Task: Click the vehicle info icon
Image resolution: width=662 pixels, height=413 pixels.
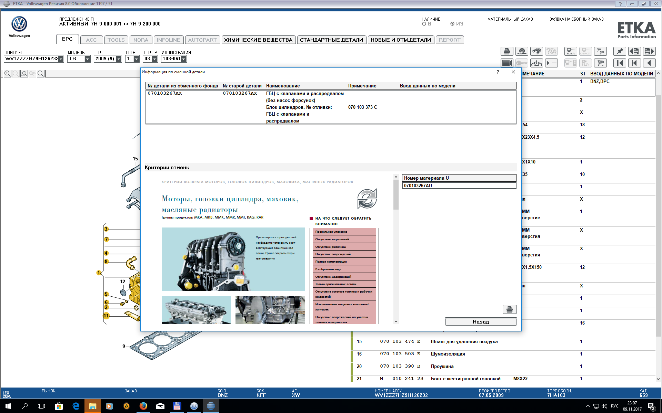Action: (x=536, y=63)
